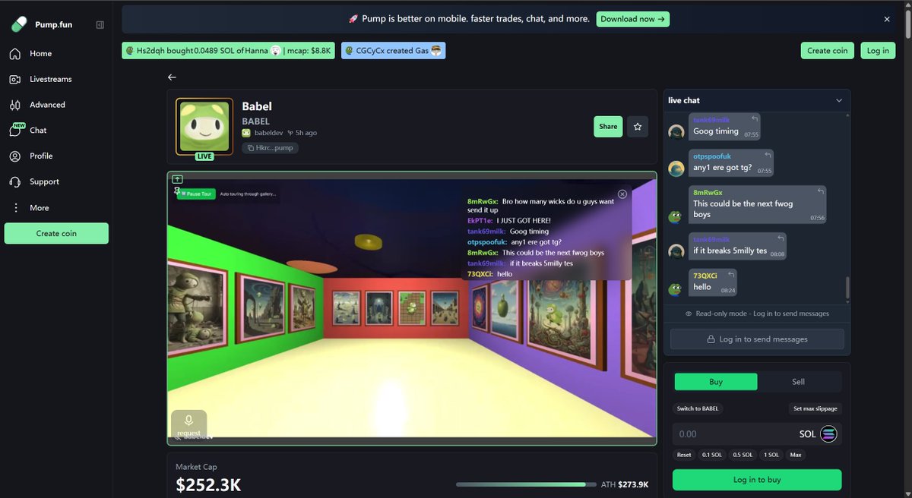Click the Pause Tour button
912x498 pixels.
[197, 194]
